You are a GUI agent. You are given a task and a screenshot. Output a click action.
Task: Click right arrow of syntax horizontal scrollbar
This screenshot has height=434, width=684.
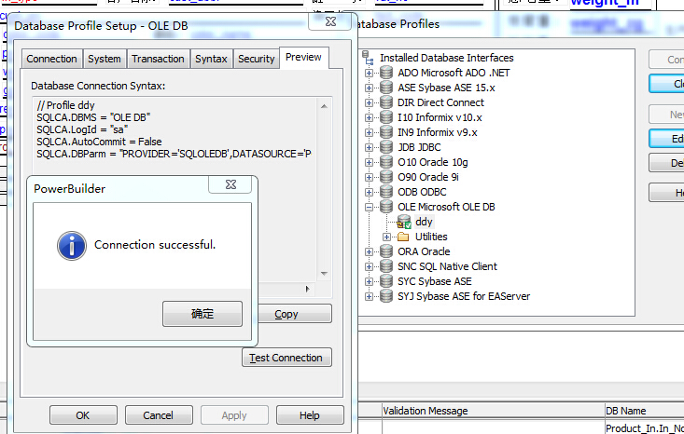point(308,289)
